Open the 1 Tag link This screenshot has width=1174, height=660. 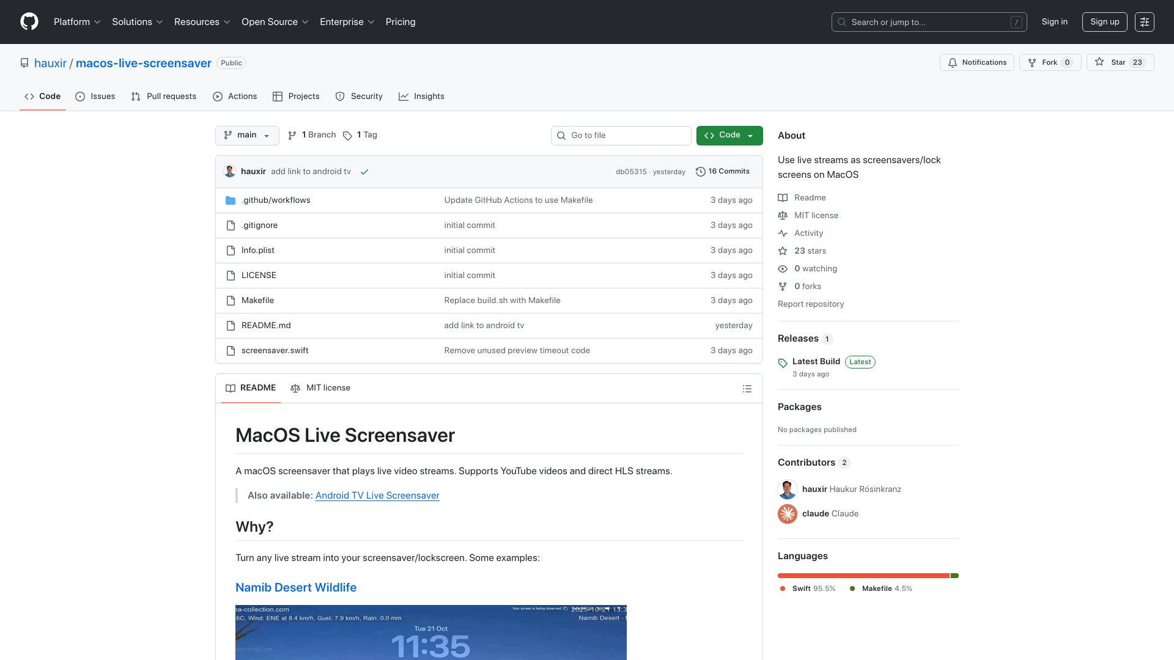[360, 135]
